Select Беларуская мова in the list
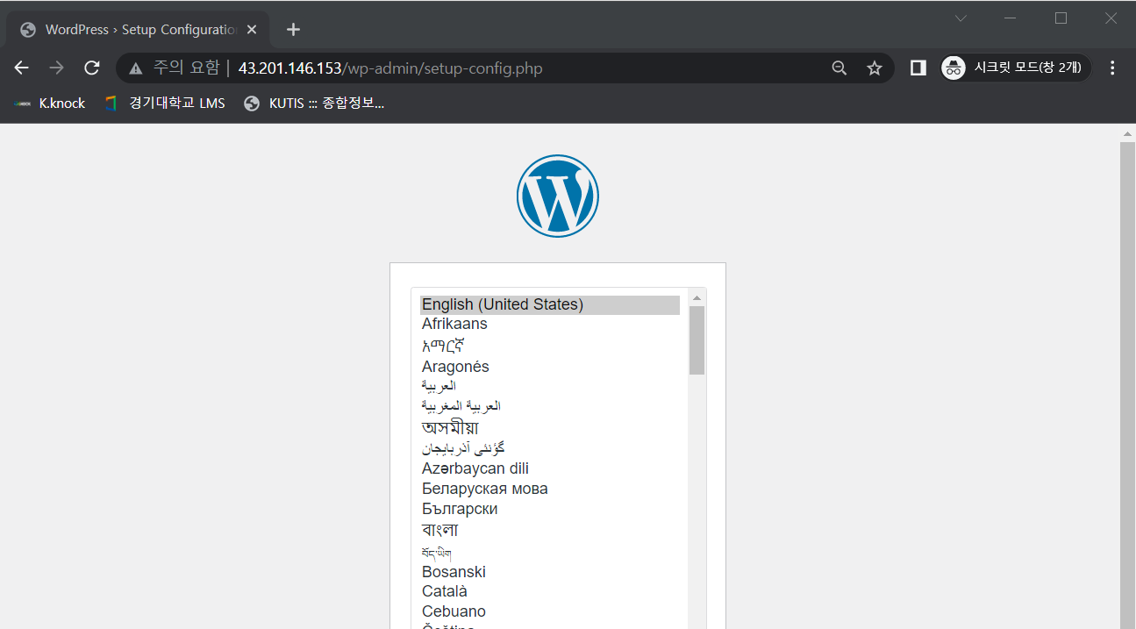The height and width of the screenshot is (629, 1136). pyautogui.click(x=550, y=489)
